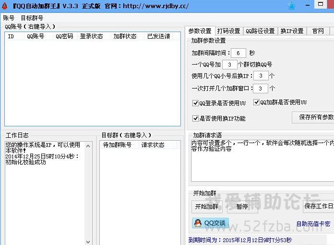Click the 保存所有参数 button
This screenshot has height=245, width=334.
point(313,117)
